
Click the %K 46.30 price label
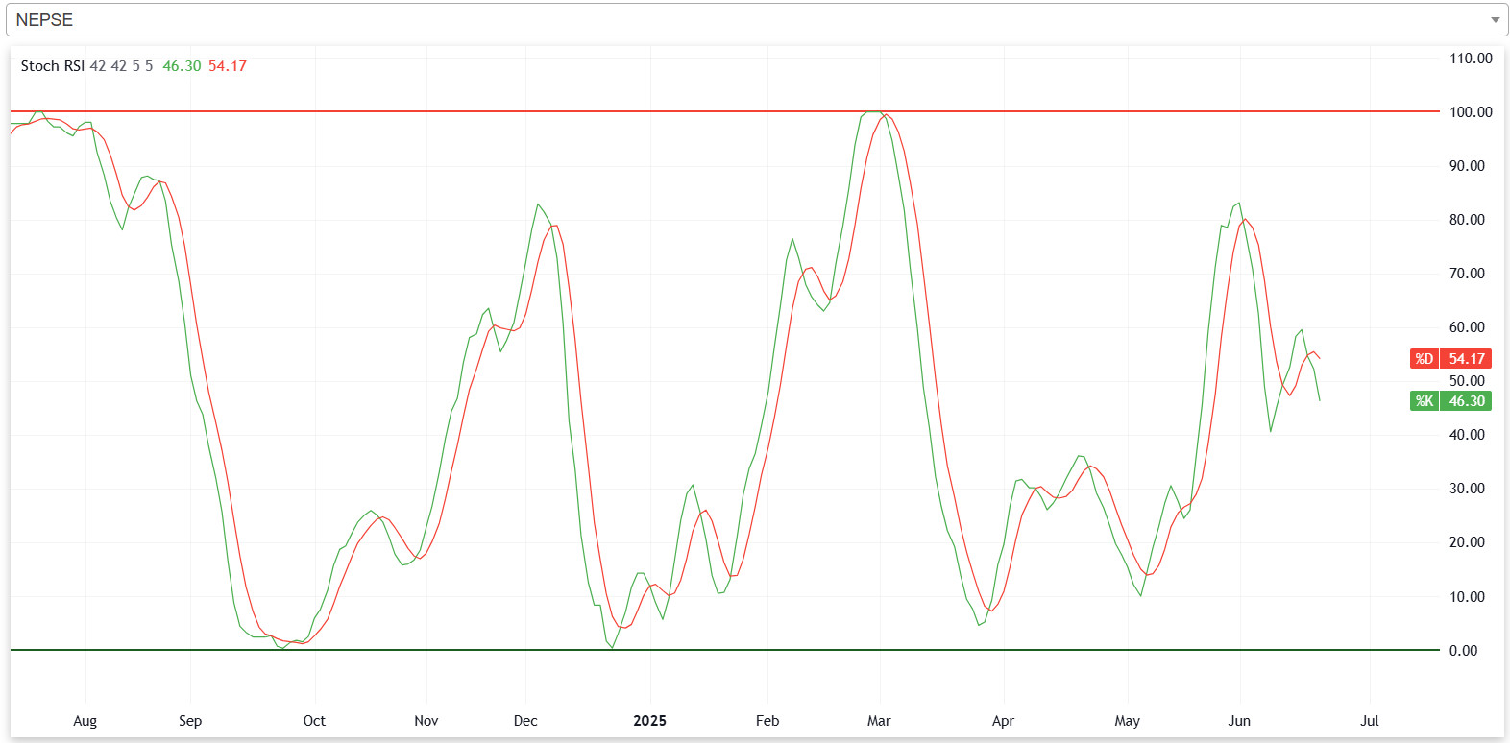click(x=1450, y=401)
